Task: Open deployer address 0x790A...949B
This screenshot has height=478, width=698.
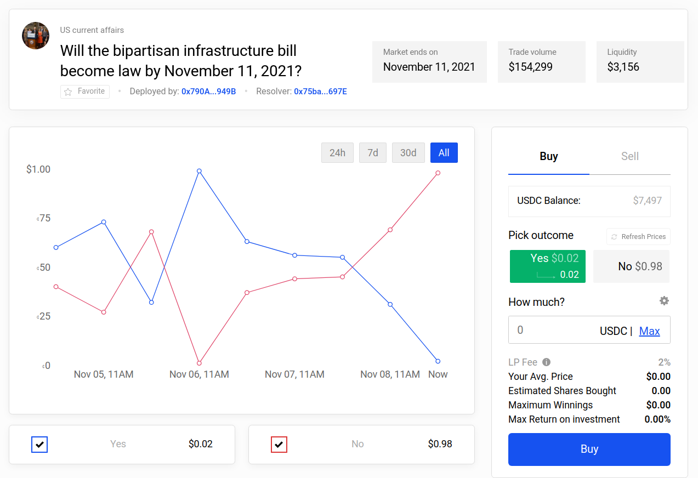Action: coord(208,92)
